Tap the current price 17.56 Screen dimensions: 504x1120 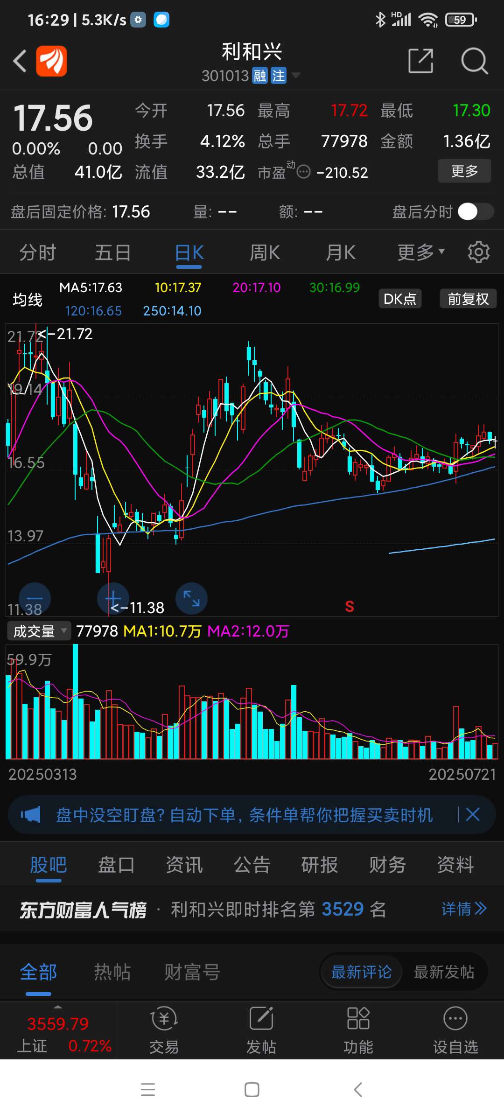pos(53,118)
